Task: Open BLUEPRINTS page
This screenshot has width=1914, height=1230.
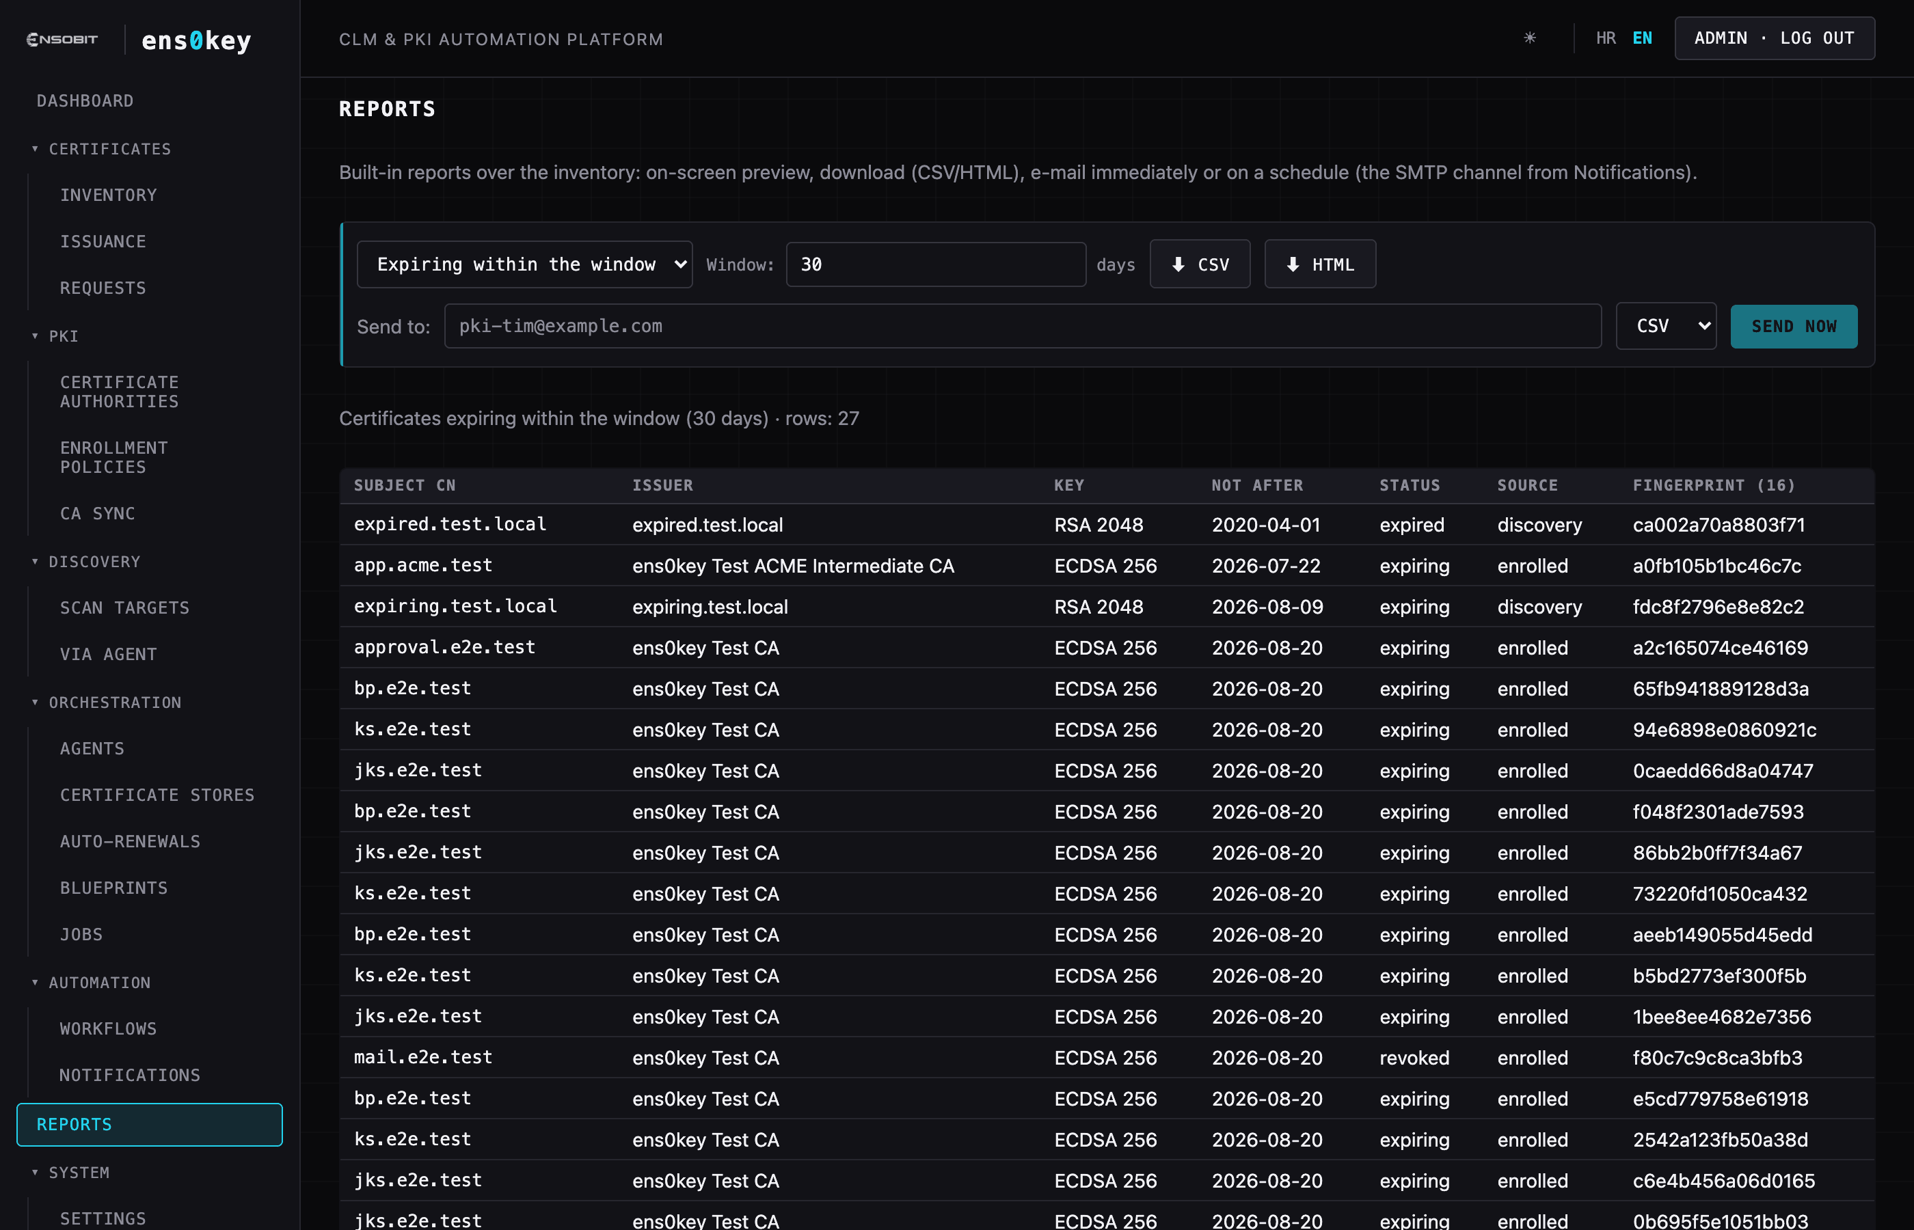Action: (x=114, y=888)
